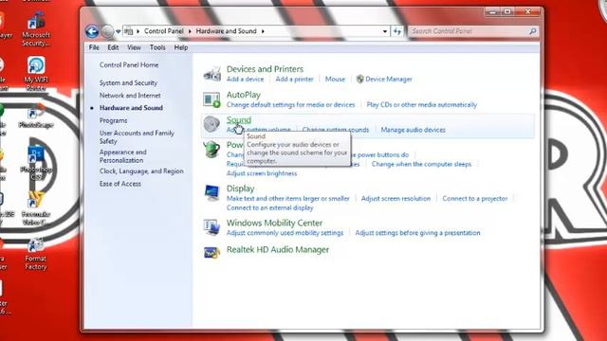Click the address bar location icon
Image resolution: width=607 pixels, height=341 pixels.
[129, 31]
